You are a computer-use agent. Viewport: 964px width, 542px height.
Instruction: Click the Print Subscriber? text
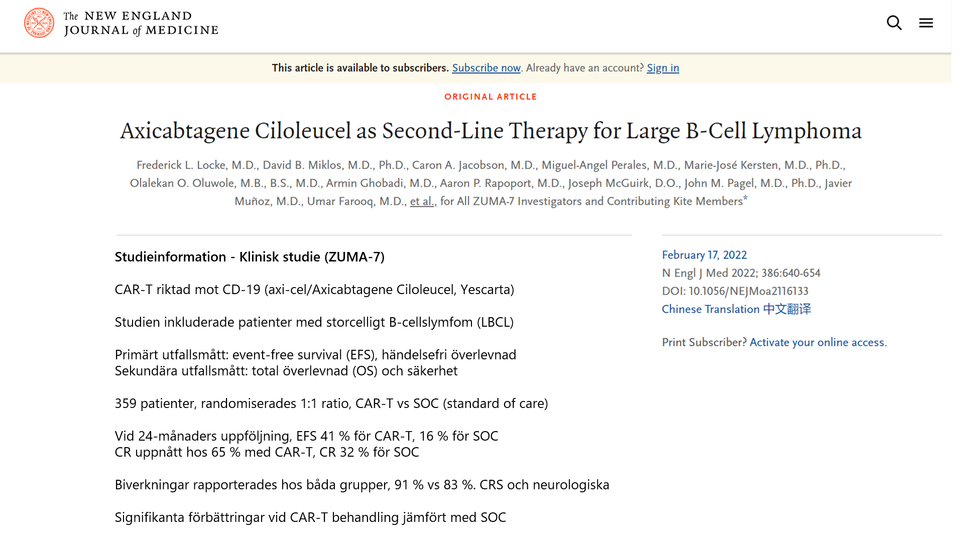point(704,342)
